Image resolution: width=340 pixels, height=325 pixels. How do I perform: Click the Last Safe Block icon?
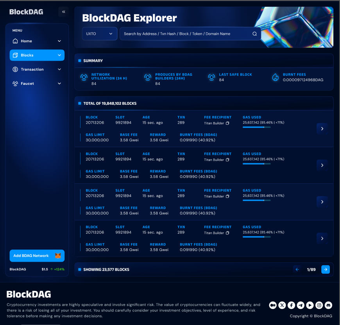(x=211, y=77)
